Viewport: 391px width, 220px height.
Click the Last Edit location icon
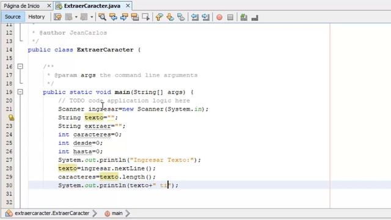pos(57,17)
